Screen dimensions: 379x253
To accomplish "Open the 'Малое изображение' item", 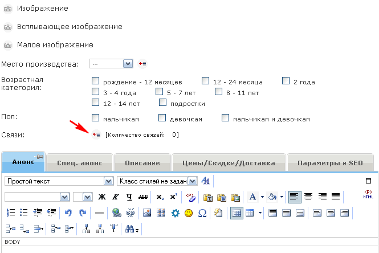I will pos(55,44).
